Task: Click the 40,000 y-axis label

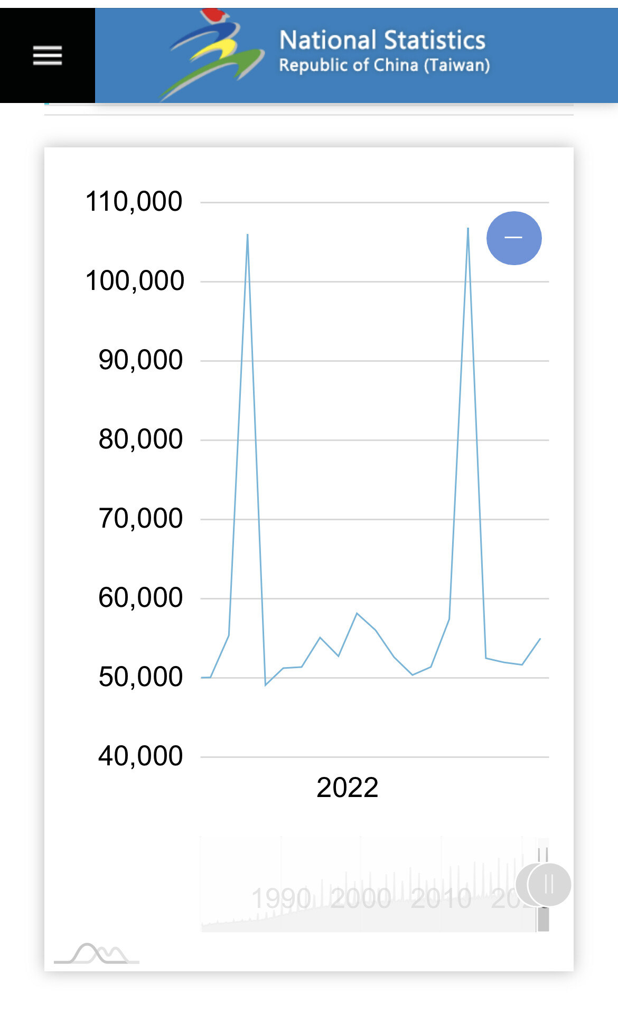Action: (141, 756)
